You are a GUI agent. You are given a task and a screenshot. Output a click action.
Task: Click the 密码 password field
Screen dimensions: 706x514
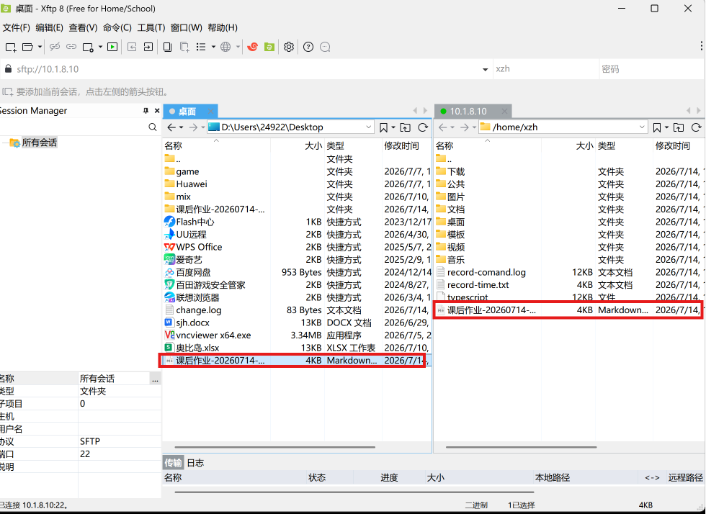click(x=651, y=69)
